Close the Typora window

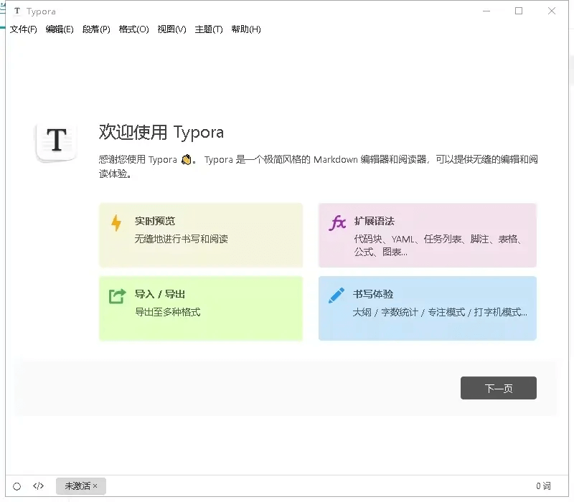point(552,11)
